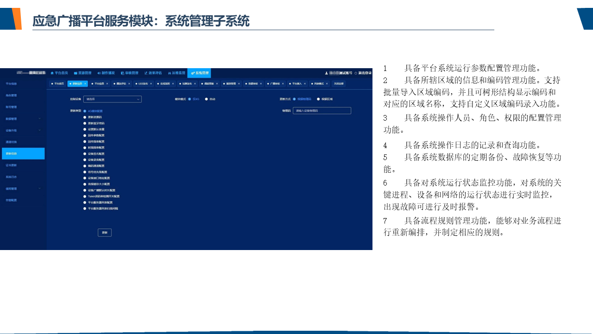Viewport: 593px width, 334px height.
Task: Select the 更新蓝牙密码 radio option
Action: coord(84,123)
